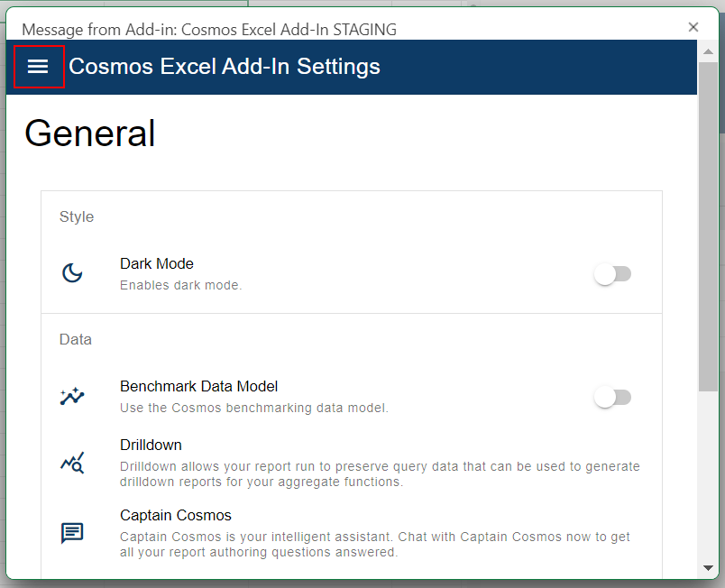725x588 pixels.
Task: Click the scrollbar down arrow
Action: [x=708, y=567]
